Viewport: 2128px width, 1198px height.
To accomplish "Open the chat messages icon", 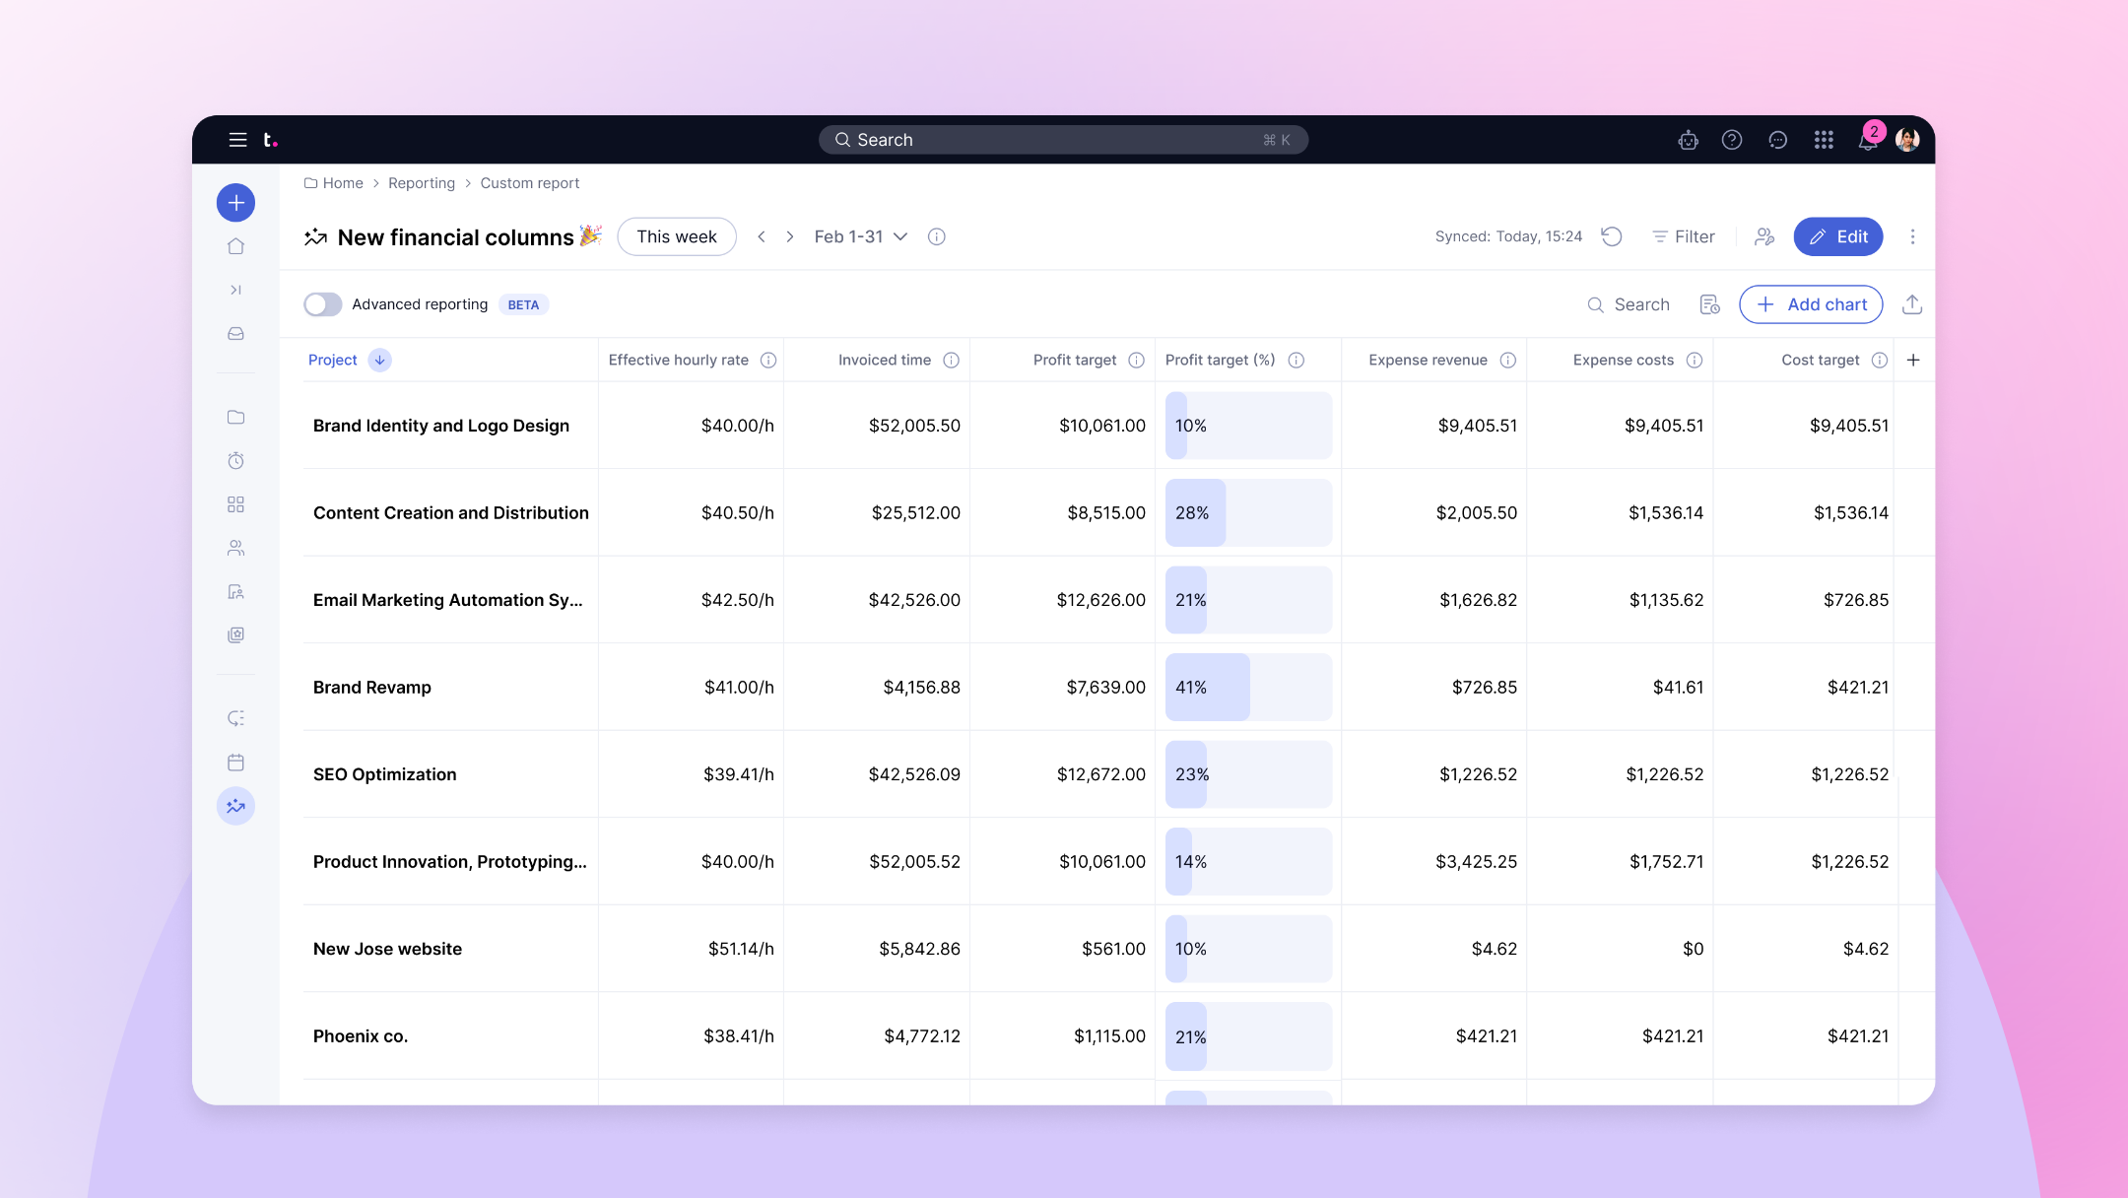I will (x=1778, y=140).
